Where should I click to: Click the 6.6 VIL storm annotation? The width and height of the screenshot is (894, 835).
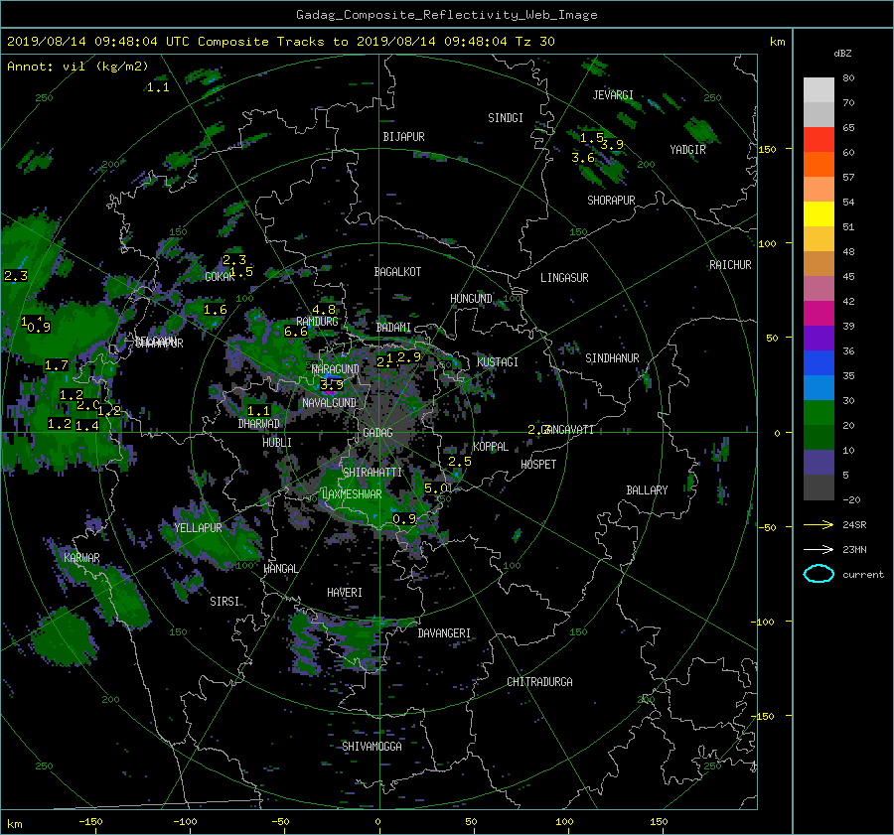click(x=296, y=332)
